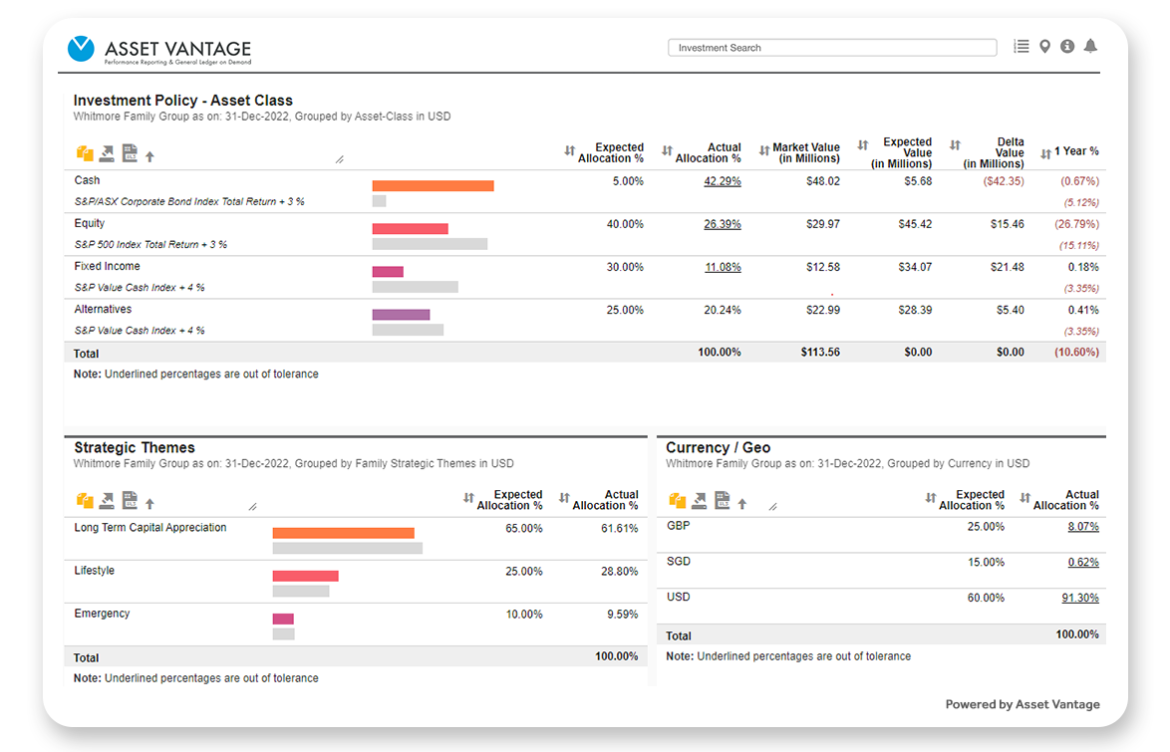Select the SGD currency row

pos(881,571)
